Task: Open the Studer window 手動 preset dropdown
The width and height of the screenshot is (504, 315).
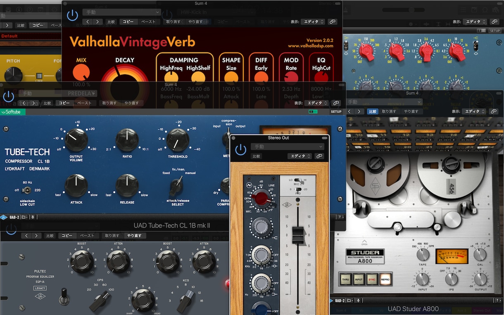Action: pyautogui.click(x=384, y=102)
